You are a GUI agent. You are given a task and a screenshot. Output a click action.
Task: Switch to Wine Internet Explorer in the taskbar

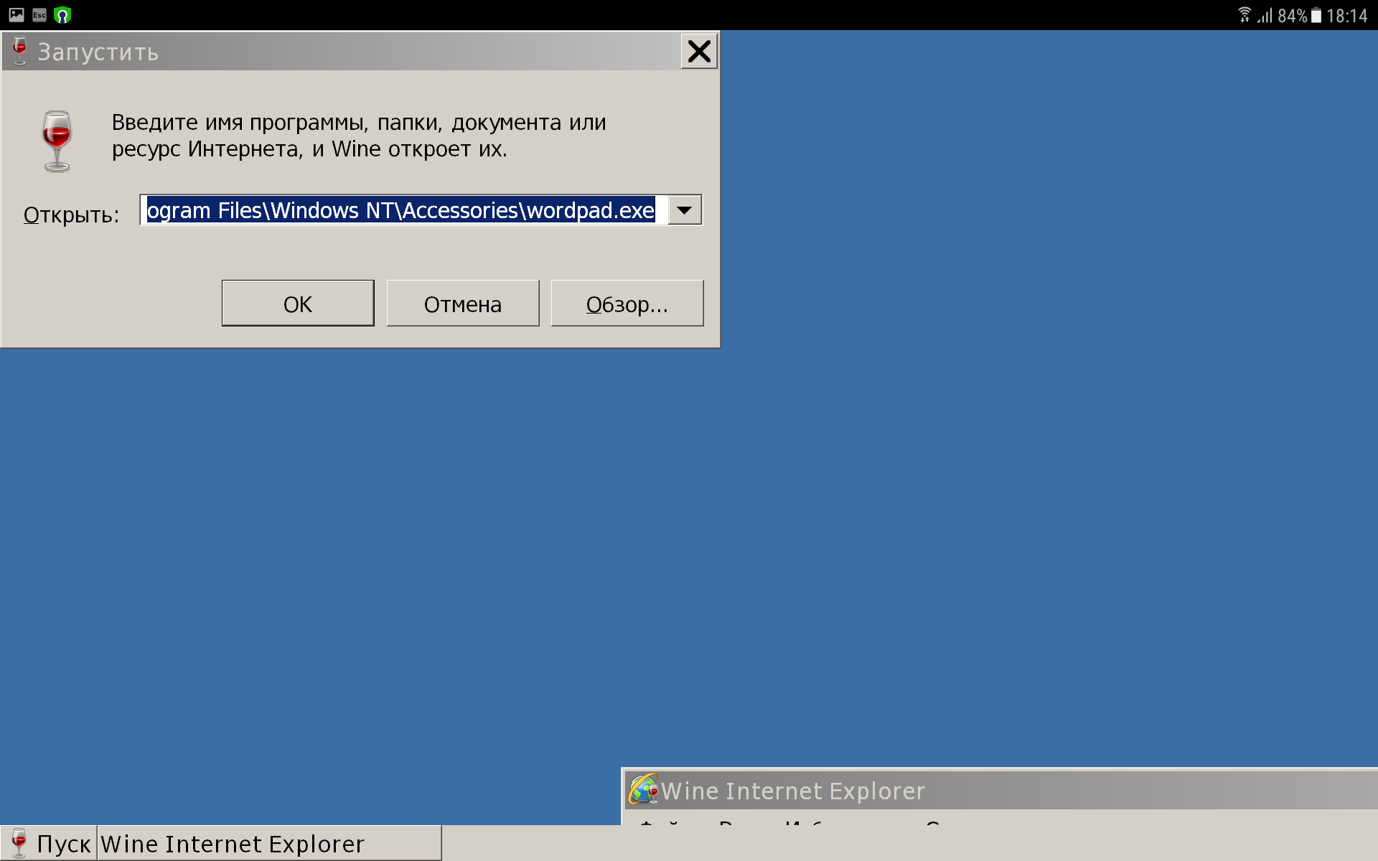click(x=269, y=843)
